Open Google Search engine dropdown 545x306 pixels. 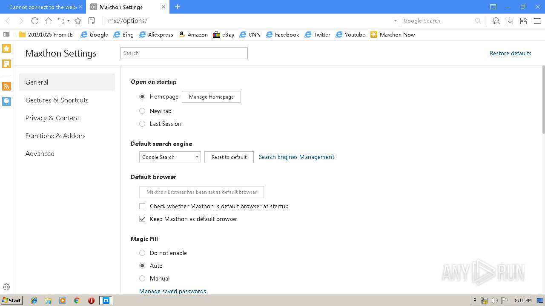pyautogui.click(x=170, y=157)
